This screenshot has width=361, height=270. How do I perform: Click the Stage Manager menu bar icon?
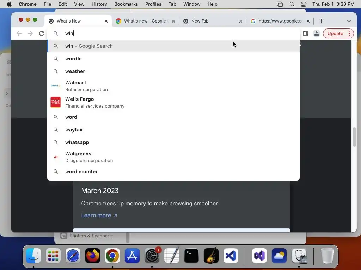pos(280,4)
